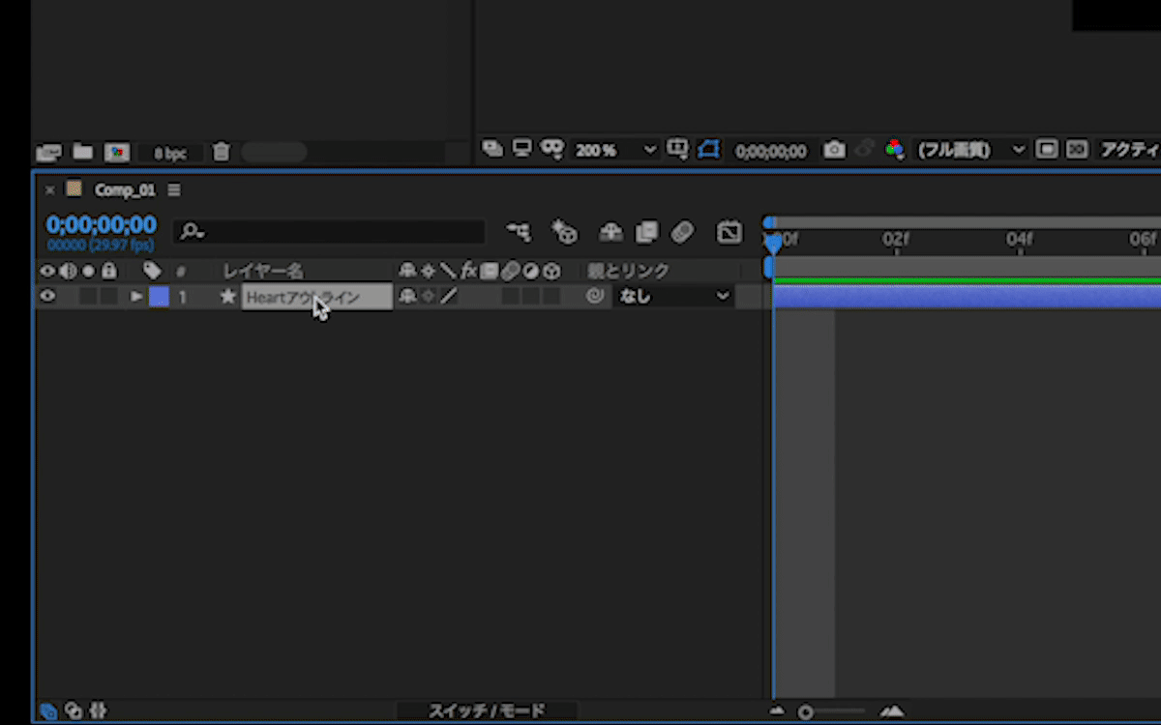Click the timeline layer search field
This screenshot has height=725, width=1161.
coord(329,232)
